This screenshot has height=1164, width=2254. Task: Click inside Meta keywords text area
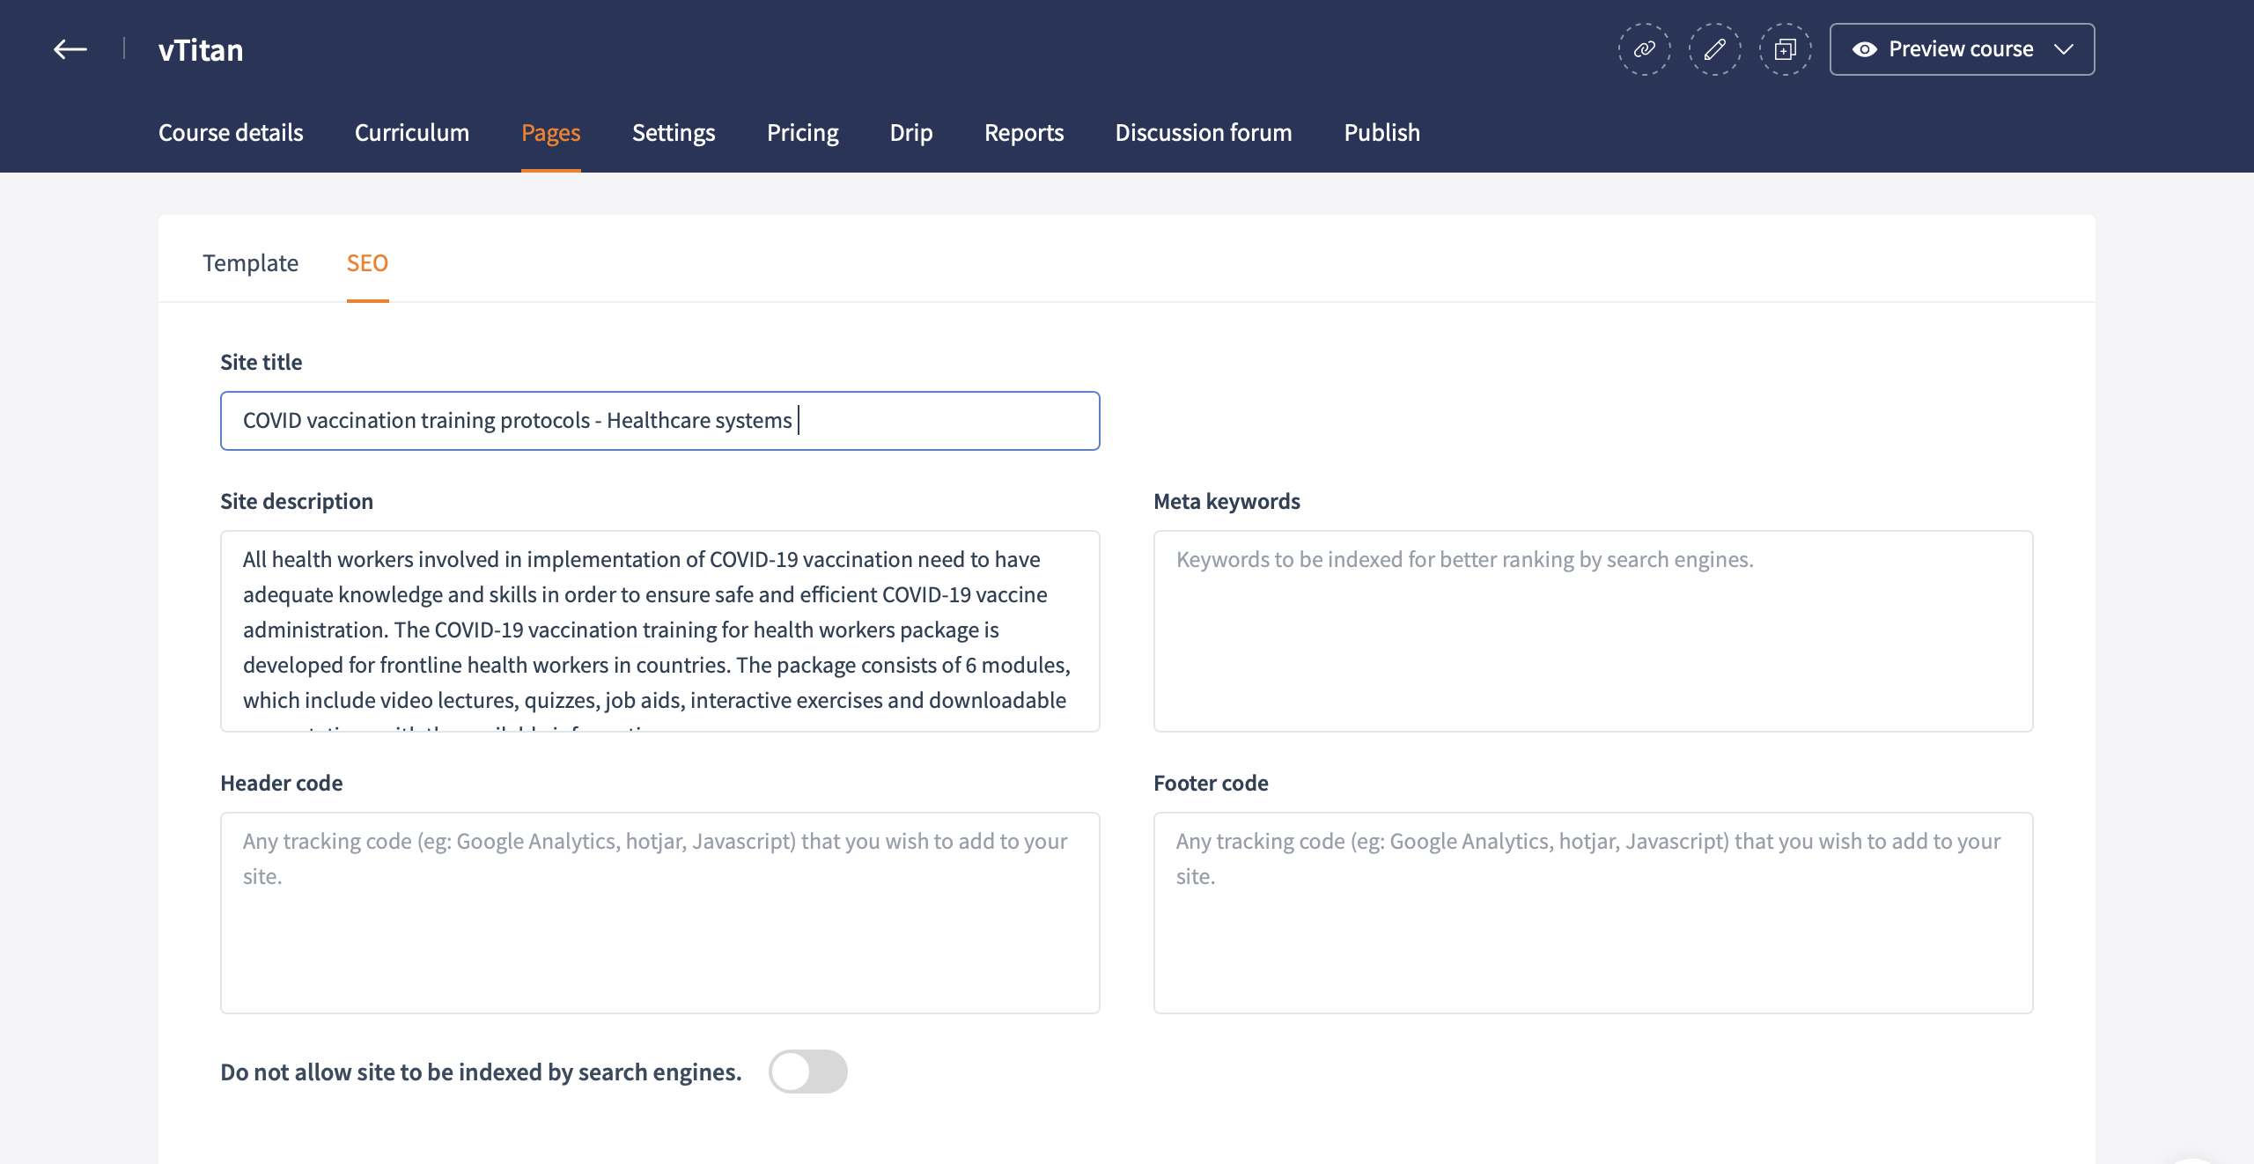point(1593,630)
